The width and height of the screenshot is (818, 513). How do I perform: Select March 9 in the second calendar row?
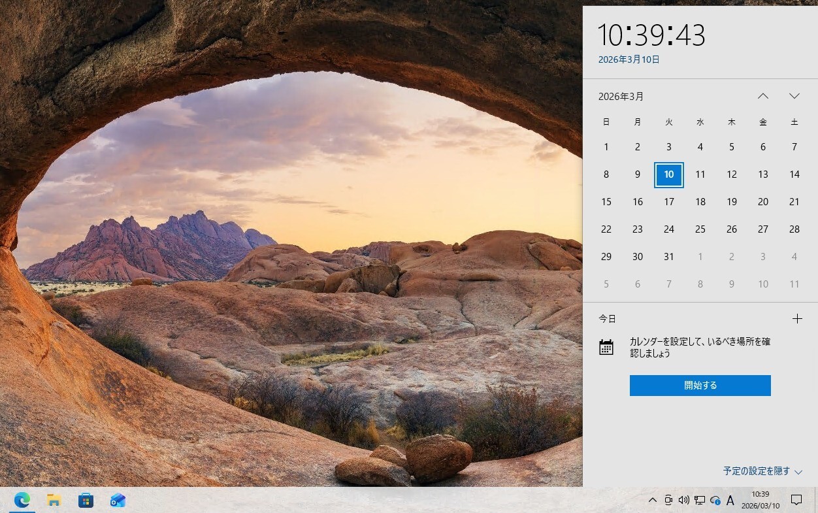[638, 174]
